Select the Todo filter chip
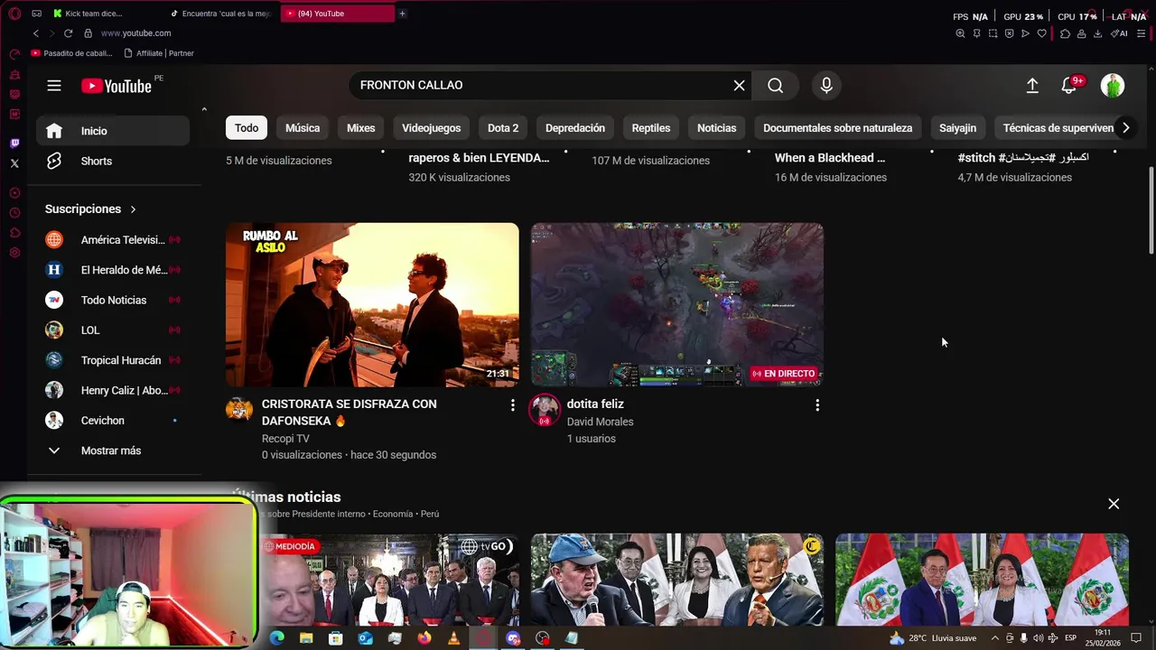 tap(247, 128)
